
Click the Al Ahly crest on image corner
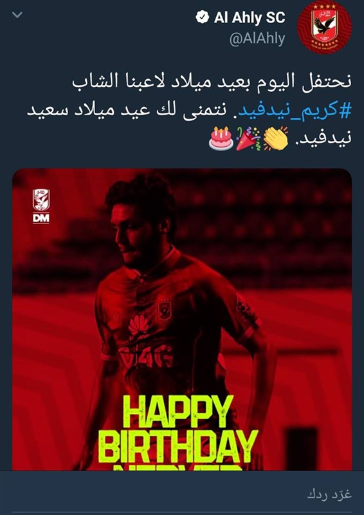41,200
